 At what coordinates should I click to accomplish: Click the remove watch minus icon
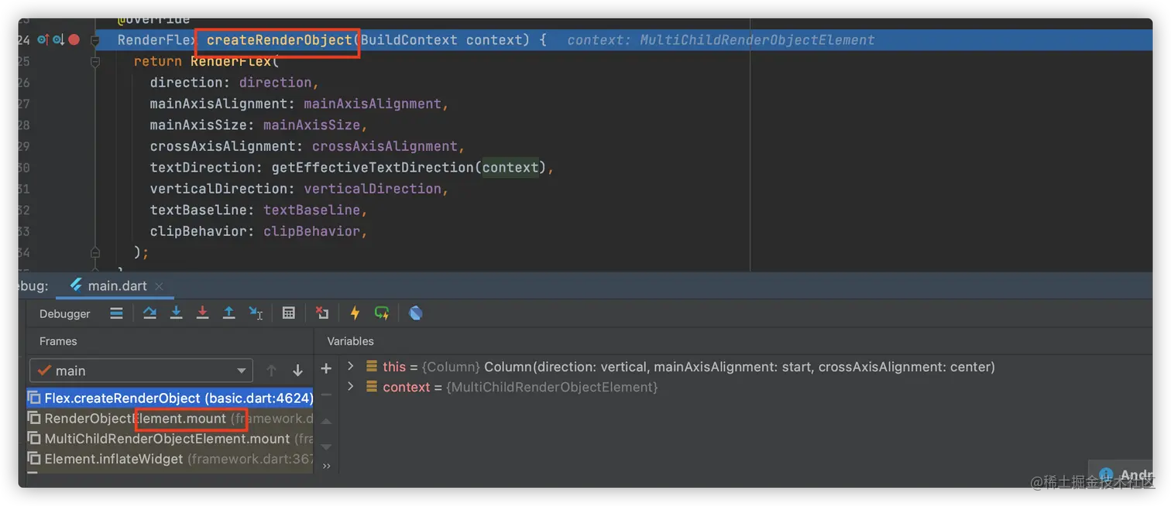point(326,395)
